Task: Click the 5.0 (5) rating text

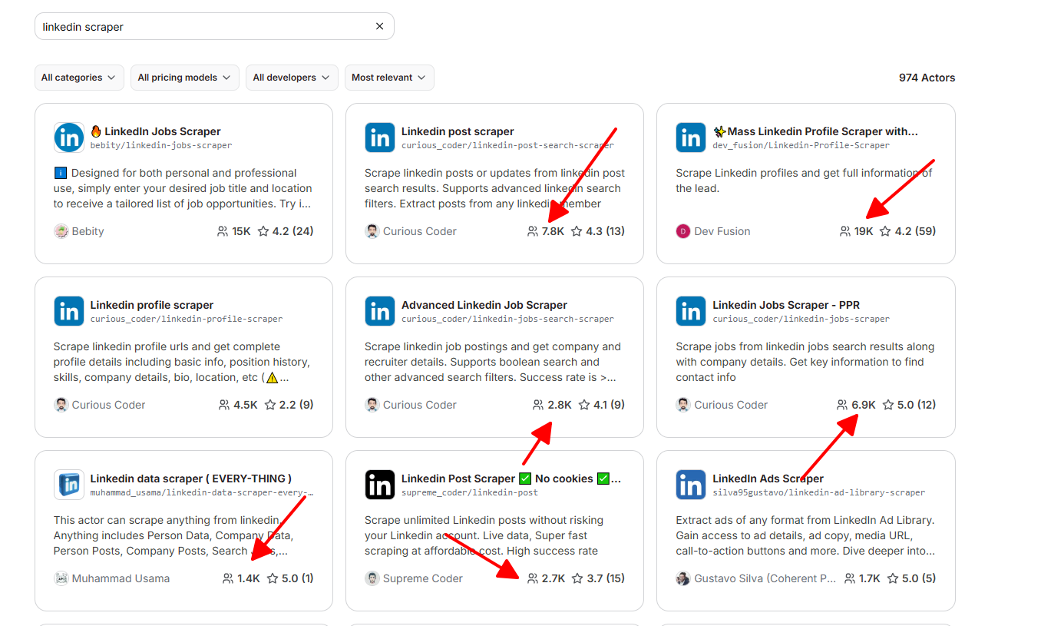Action: (920, 578)
